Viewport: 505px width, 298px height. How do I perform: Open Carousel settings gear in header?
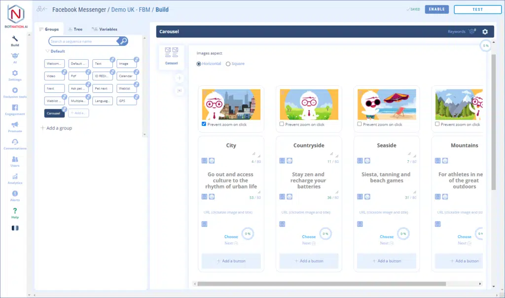coord(485,32)
